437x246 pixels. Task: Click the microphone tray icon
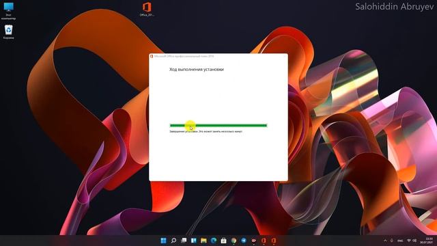(391, 241)
